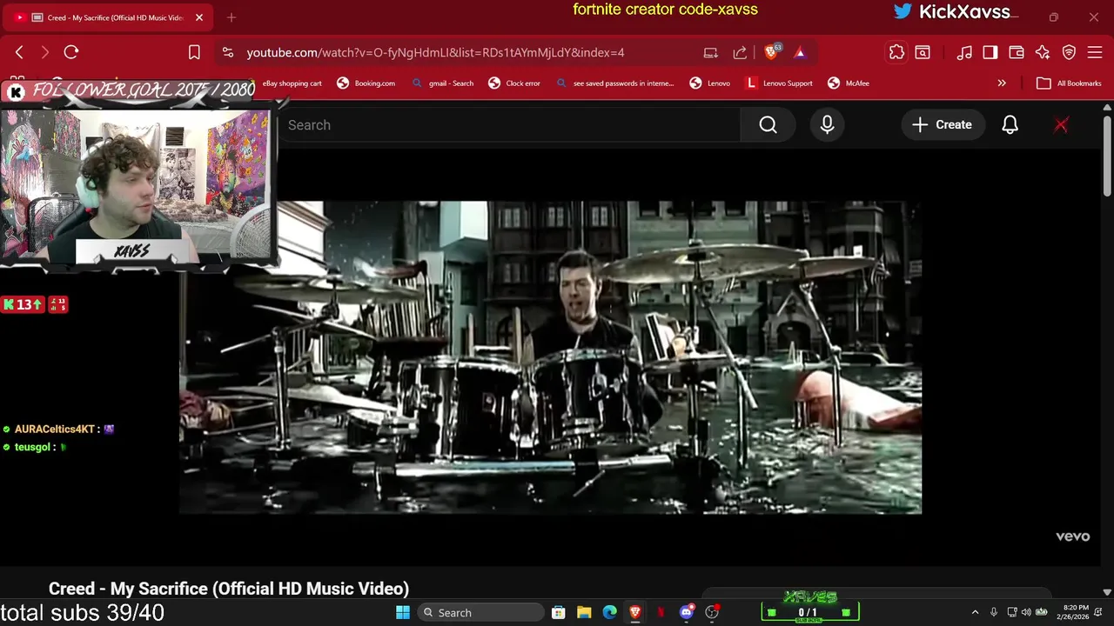Show more bookmarks with double chevron
The width and height of the screenshot is (1114, 626).
click(x=1002, y=83)
